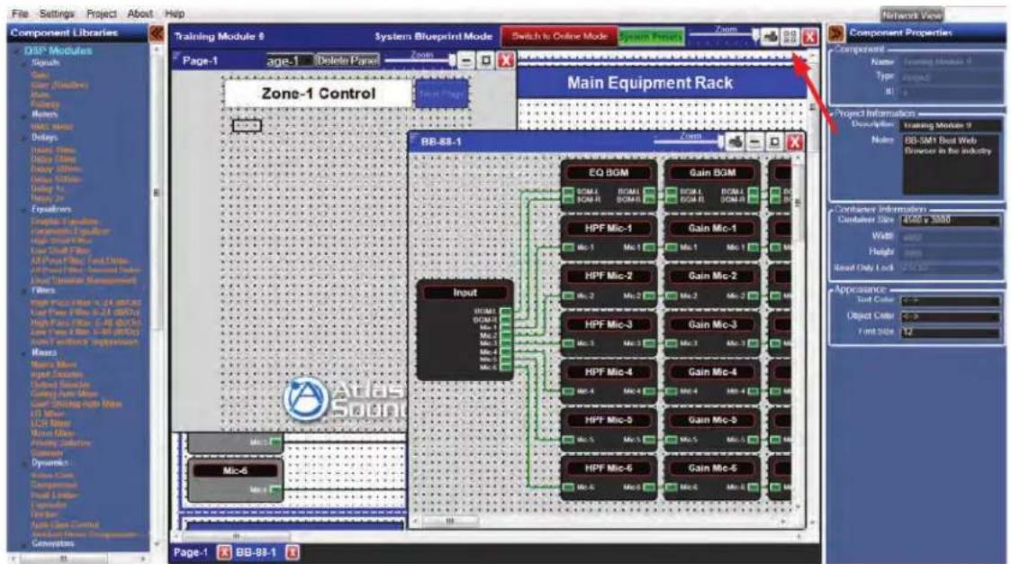Viewport: 1011px width, 564px height.
Task: Click the Atlas Sound logo on Page-1
Action: pos(346,399)
